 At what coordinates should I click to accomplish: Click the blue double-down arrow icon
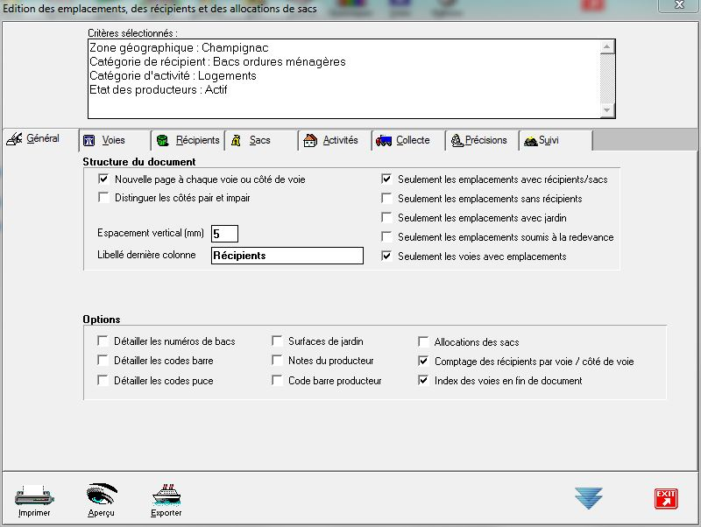click(589, 498)
